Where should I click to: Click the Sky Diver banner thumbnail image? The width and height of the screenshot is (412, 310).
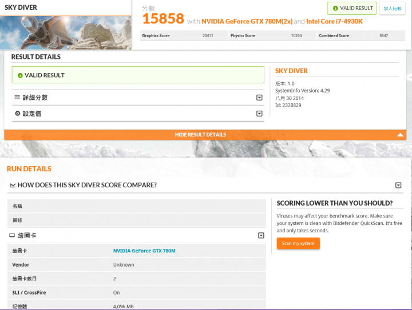[66, 33]
